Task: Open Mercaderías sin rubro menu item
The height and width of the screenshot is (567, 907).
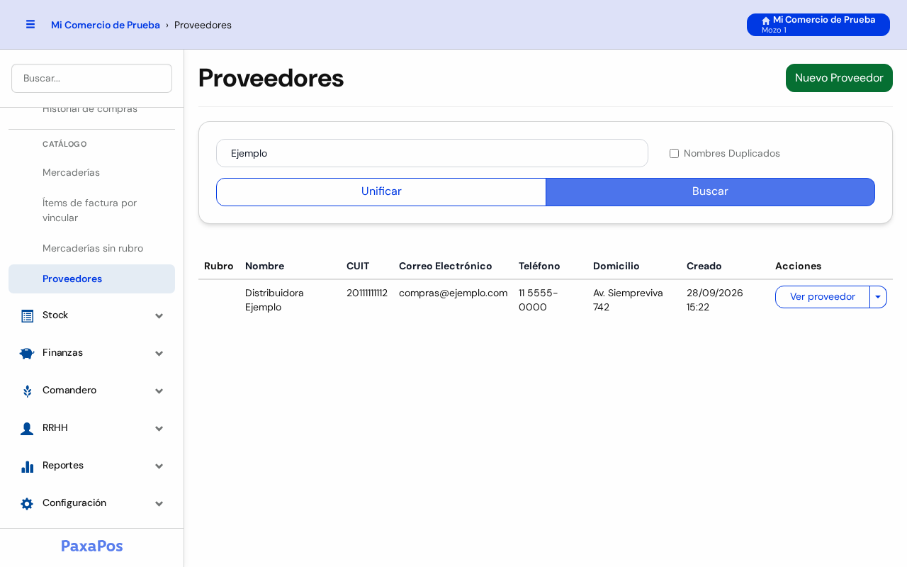Action: (x=91, y=248)
